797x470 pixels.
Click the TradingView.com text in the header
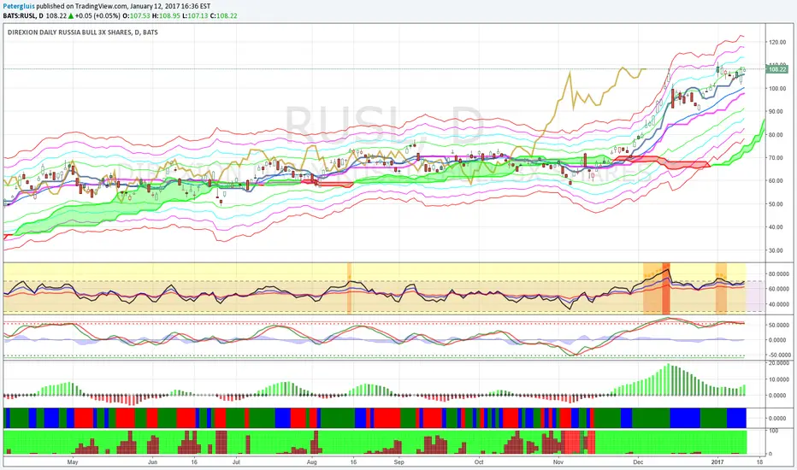coord(100,6)
